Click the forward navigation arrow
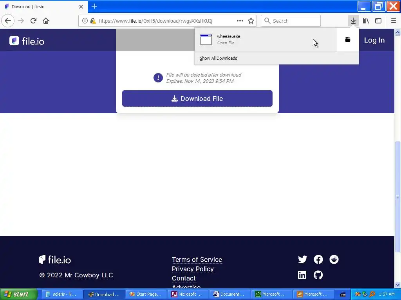 click(x=21, y=21)
